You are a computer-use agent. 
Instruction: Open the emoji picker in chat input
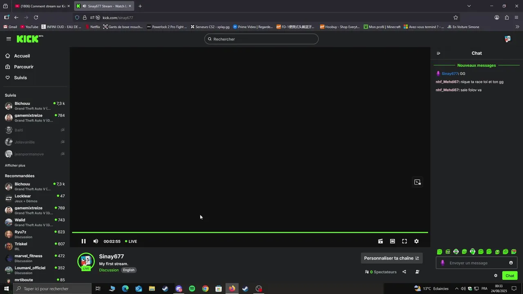pyautogui.click(x=511, y=263)
